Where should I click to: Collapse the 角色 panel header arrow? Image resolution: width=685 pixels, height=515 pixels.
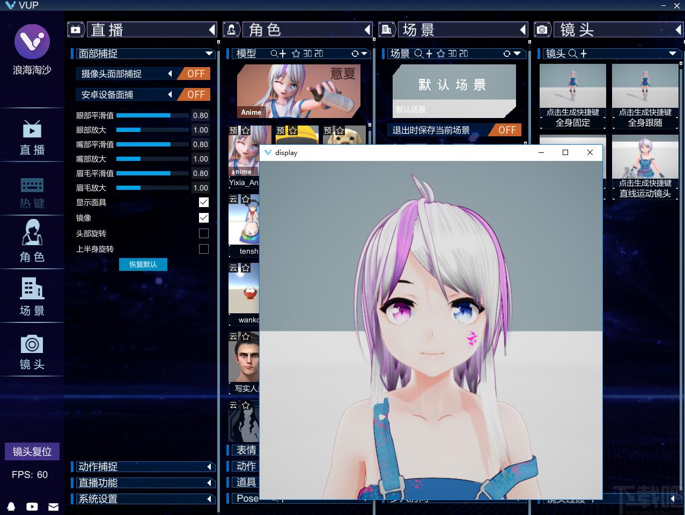(367, 30)
